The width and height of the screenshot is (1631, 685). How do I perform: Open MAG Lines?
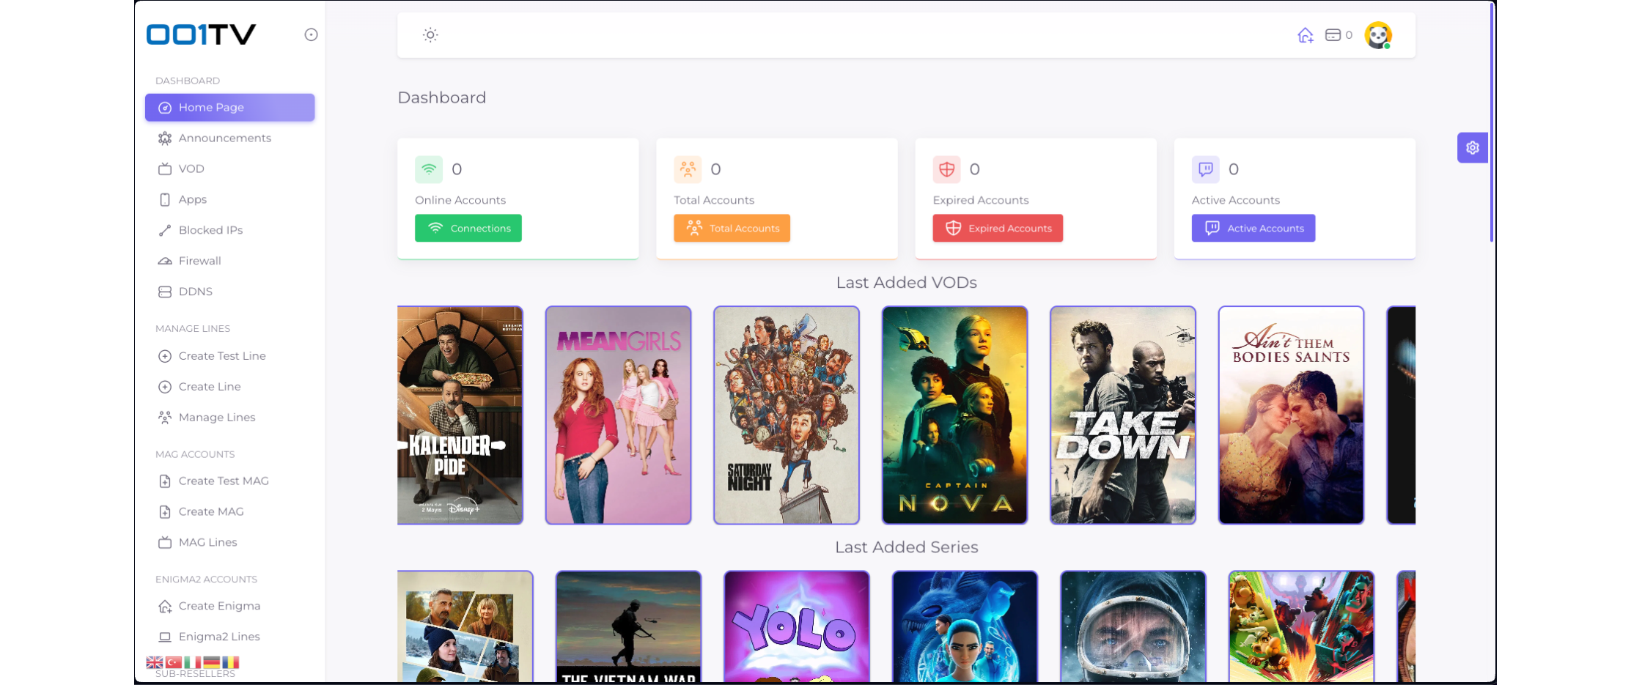tap(230, 544)
